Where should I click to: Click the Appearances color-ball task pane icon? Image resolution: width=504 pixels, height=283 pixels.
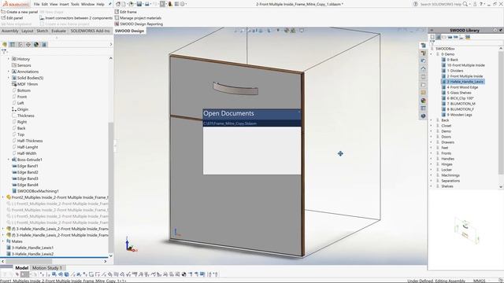click(x=424, y=101)
